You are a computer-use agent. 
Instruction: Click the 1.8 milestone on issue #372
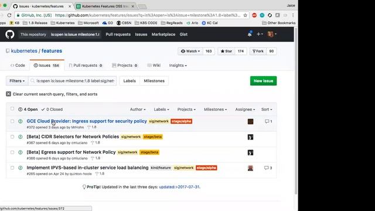[x=92, y=127]
